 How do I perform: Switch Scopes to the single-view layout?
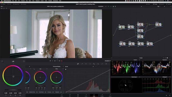[x=164, y=58]
